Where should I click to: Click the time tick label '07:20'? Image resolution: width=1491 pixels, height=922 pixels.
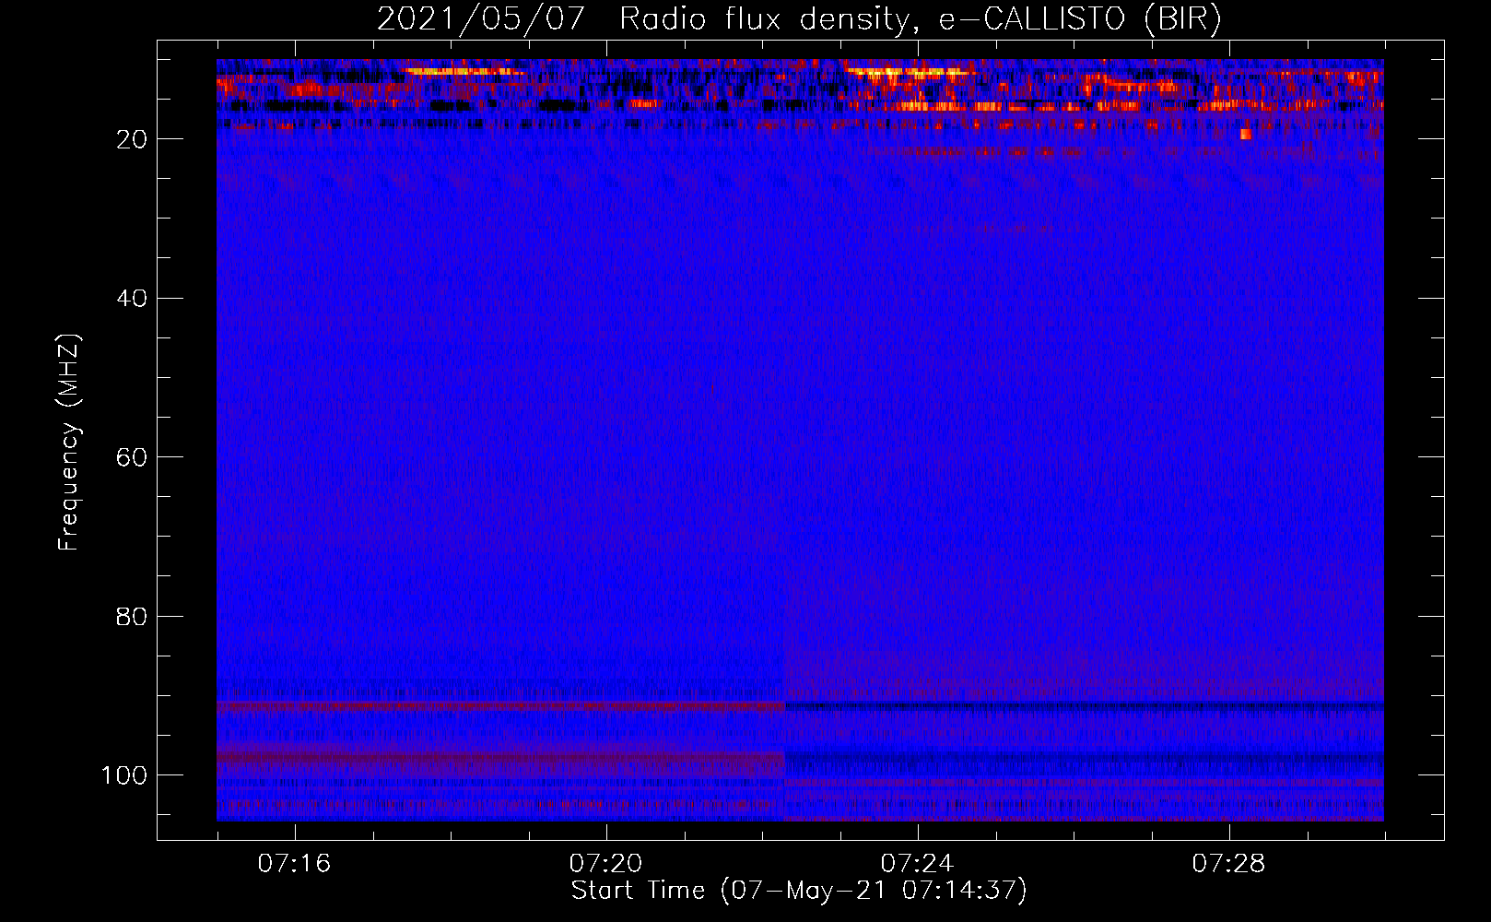tap(606, 864)
